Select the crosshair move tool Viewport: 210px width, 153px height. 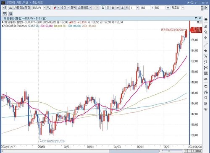click(206, 38)
